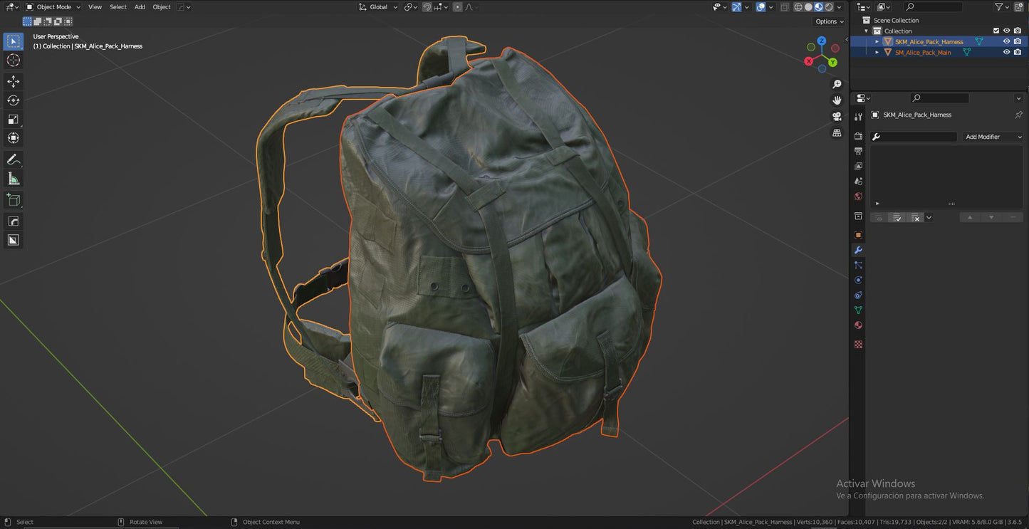Activate the Scale tool
1029x529 pixels.
(14, 119)
